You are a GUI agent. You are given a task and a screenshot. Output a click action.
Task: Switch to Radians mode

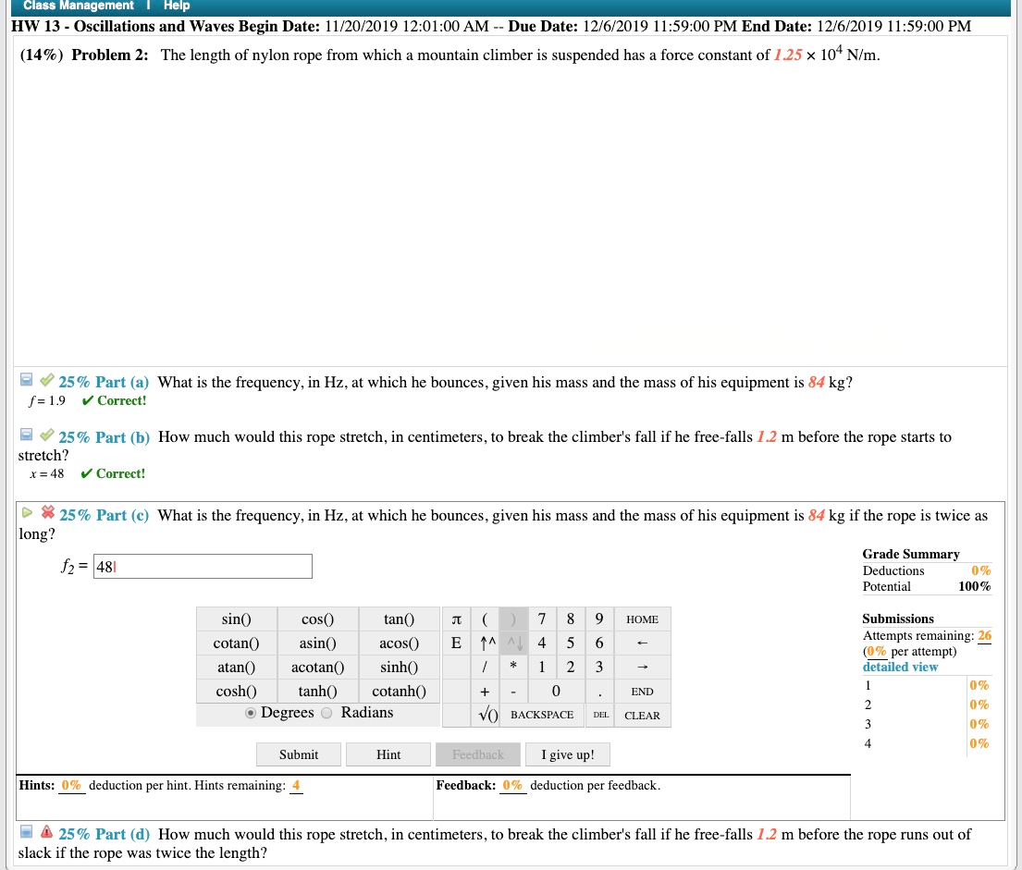pyautogui.click(x=326, y=712)
